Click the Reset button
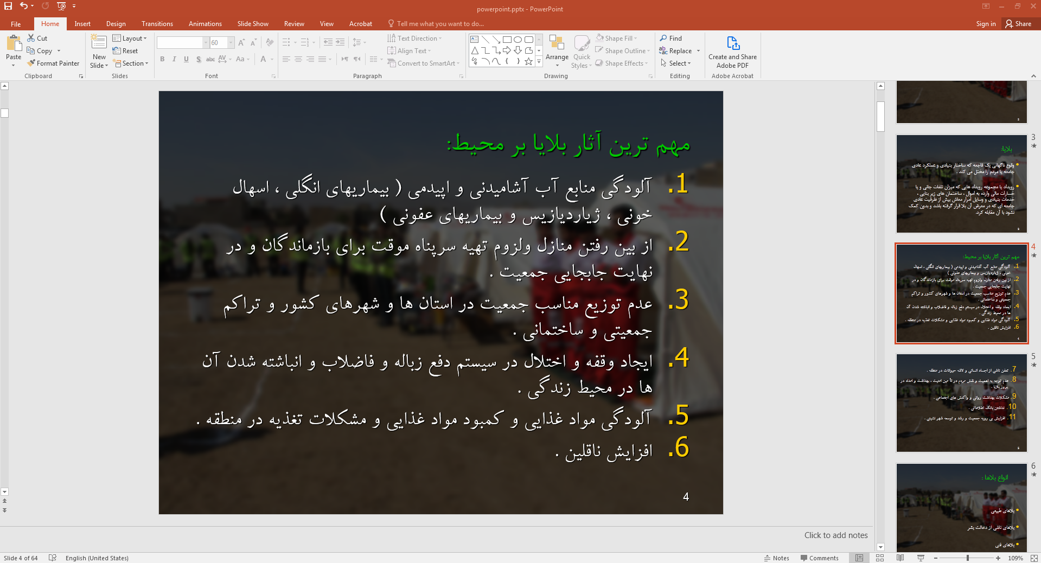 (125, 50)
